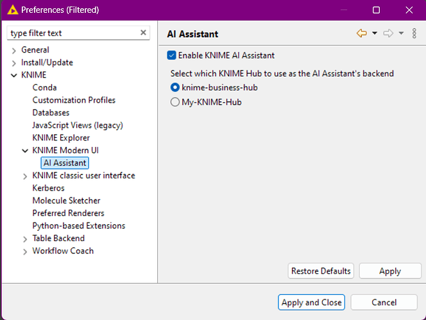426x320 pixels.
Task: Open Customization Profiles page
Action: point(74,100)
